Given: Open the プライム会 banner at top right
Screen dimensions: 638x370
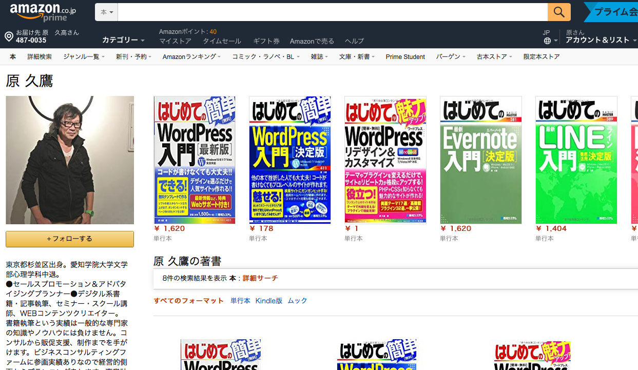Looking at the screenshot, I should (611, 12).
